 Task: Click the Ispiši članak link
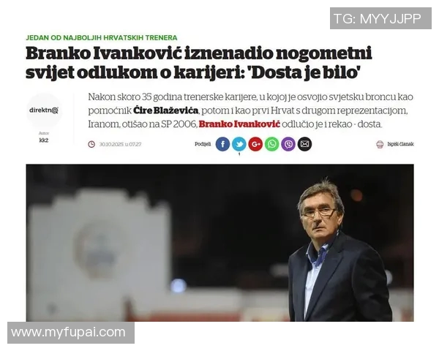pyautogui.click(x=400, y=144)
